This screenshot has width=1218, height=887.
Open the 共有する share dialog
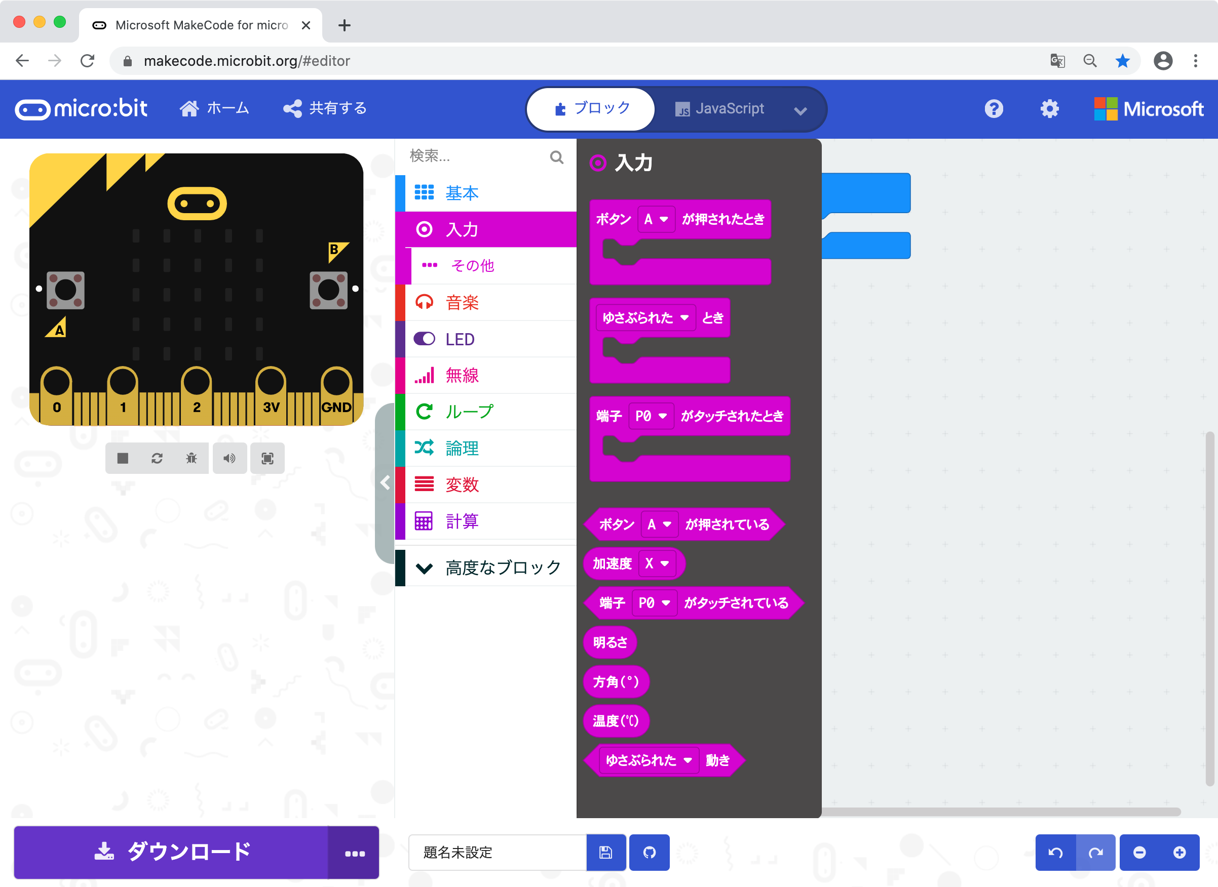[325, 108]
